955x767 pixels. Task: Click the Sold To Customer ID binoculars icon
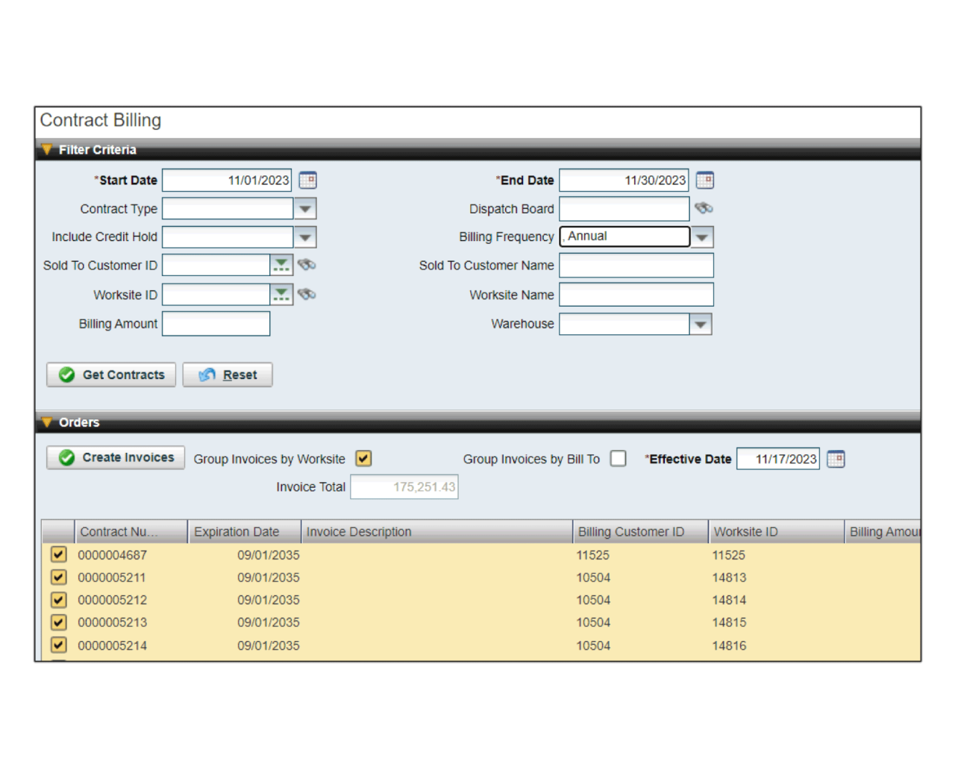click(x=307, y=265)
